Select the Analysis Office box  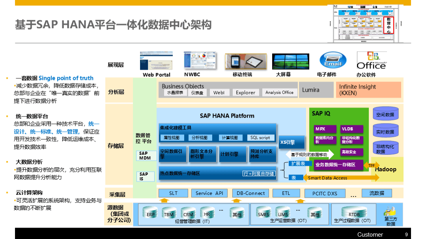click(x=279, y=93)
